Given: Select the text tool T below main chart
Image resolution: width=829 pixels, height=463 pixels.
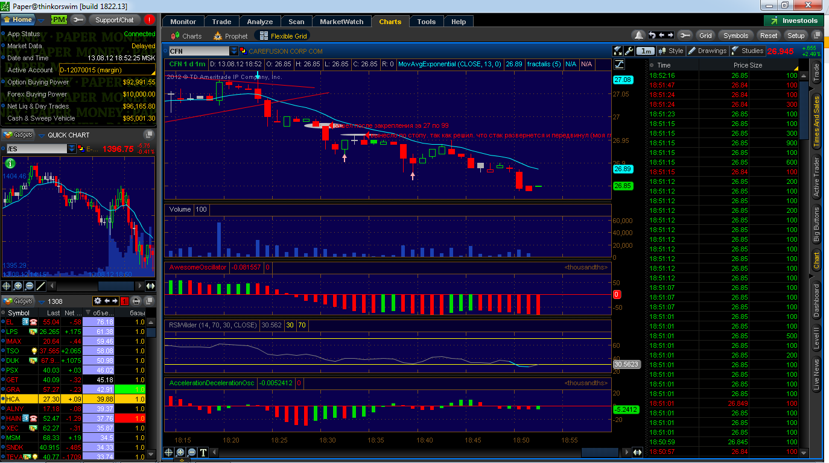Looking at the screenshot, I should click(x=203, y=452).
